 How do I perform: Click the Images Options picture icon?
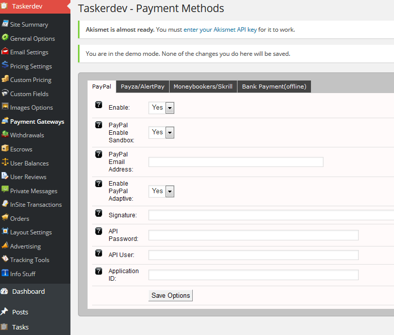[5, 106]
